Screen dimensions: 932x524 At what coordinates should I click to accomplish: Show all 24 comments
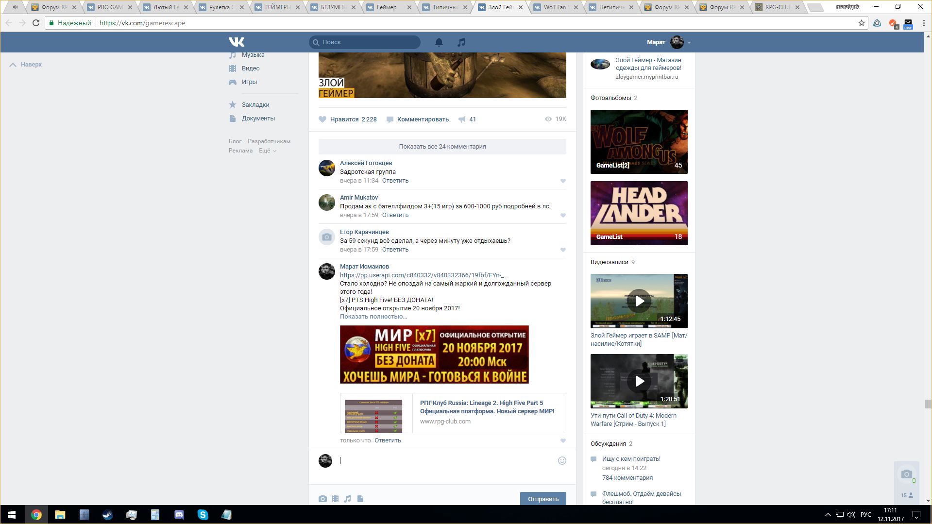[x=442, y=147]
